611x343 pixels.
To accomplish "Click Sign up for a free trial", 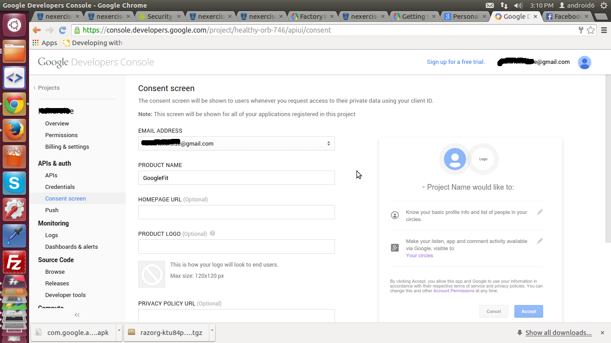I will pos(456,62).
